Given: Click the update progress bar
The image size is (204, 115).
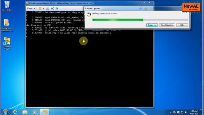Looking at the screenshot, I should [140, 20].
